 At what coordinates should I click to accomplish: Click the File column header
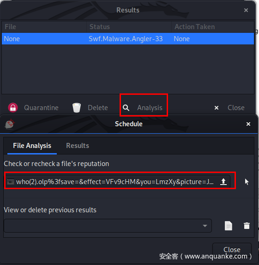click(44, 27)
